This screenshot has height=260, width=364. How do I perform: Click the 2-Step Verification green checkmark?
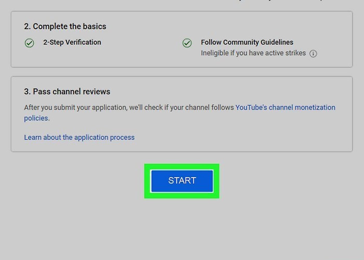pos(29,43)
